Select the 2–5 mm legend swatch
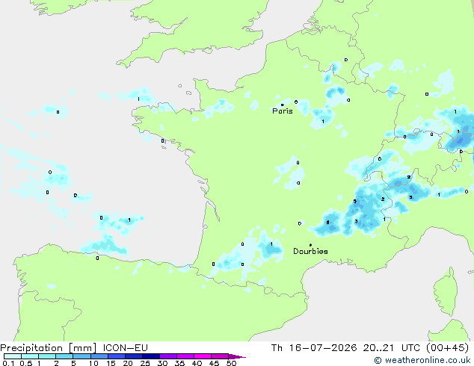474x366 pixels. pos(64,356)
